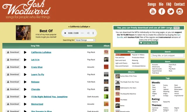This screenshot has width=187, height=112.
Task: Open the Contact navigation item
Action: 179,4
